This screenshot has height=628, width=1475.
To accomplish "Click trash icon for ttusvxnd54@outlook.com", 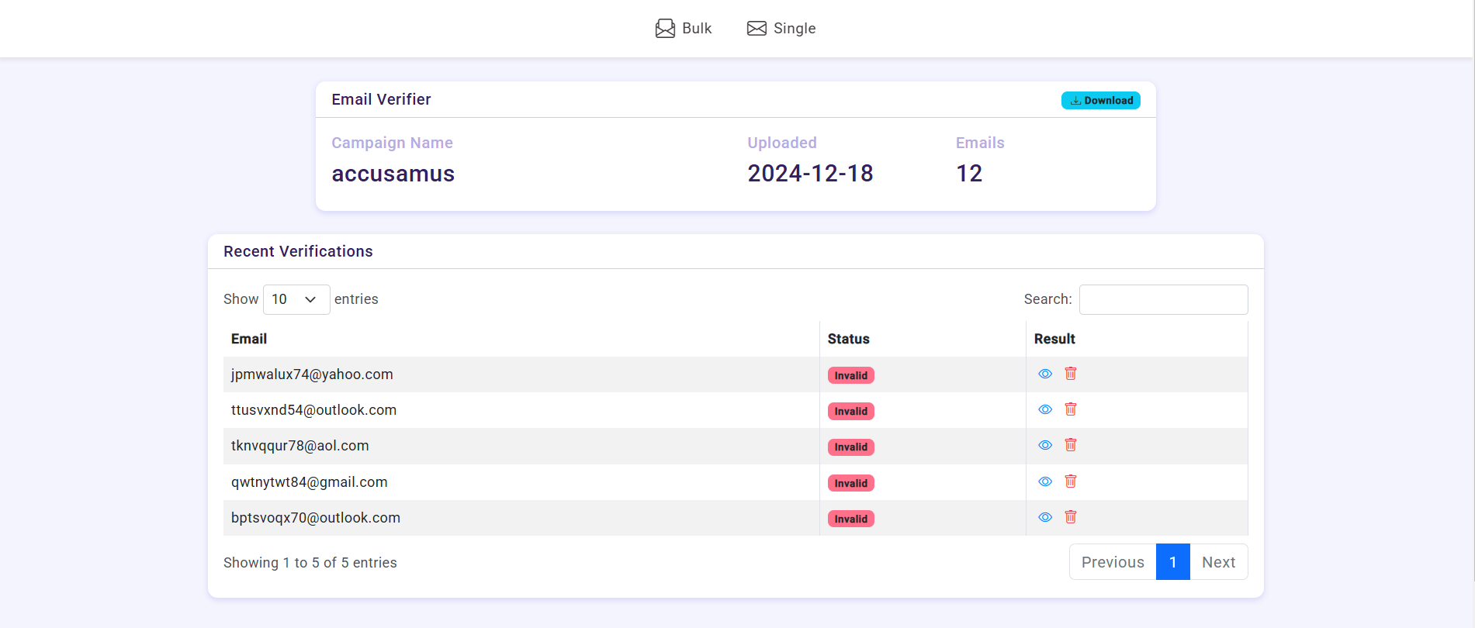I will point(1070,409).
